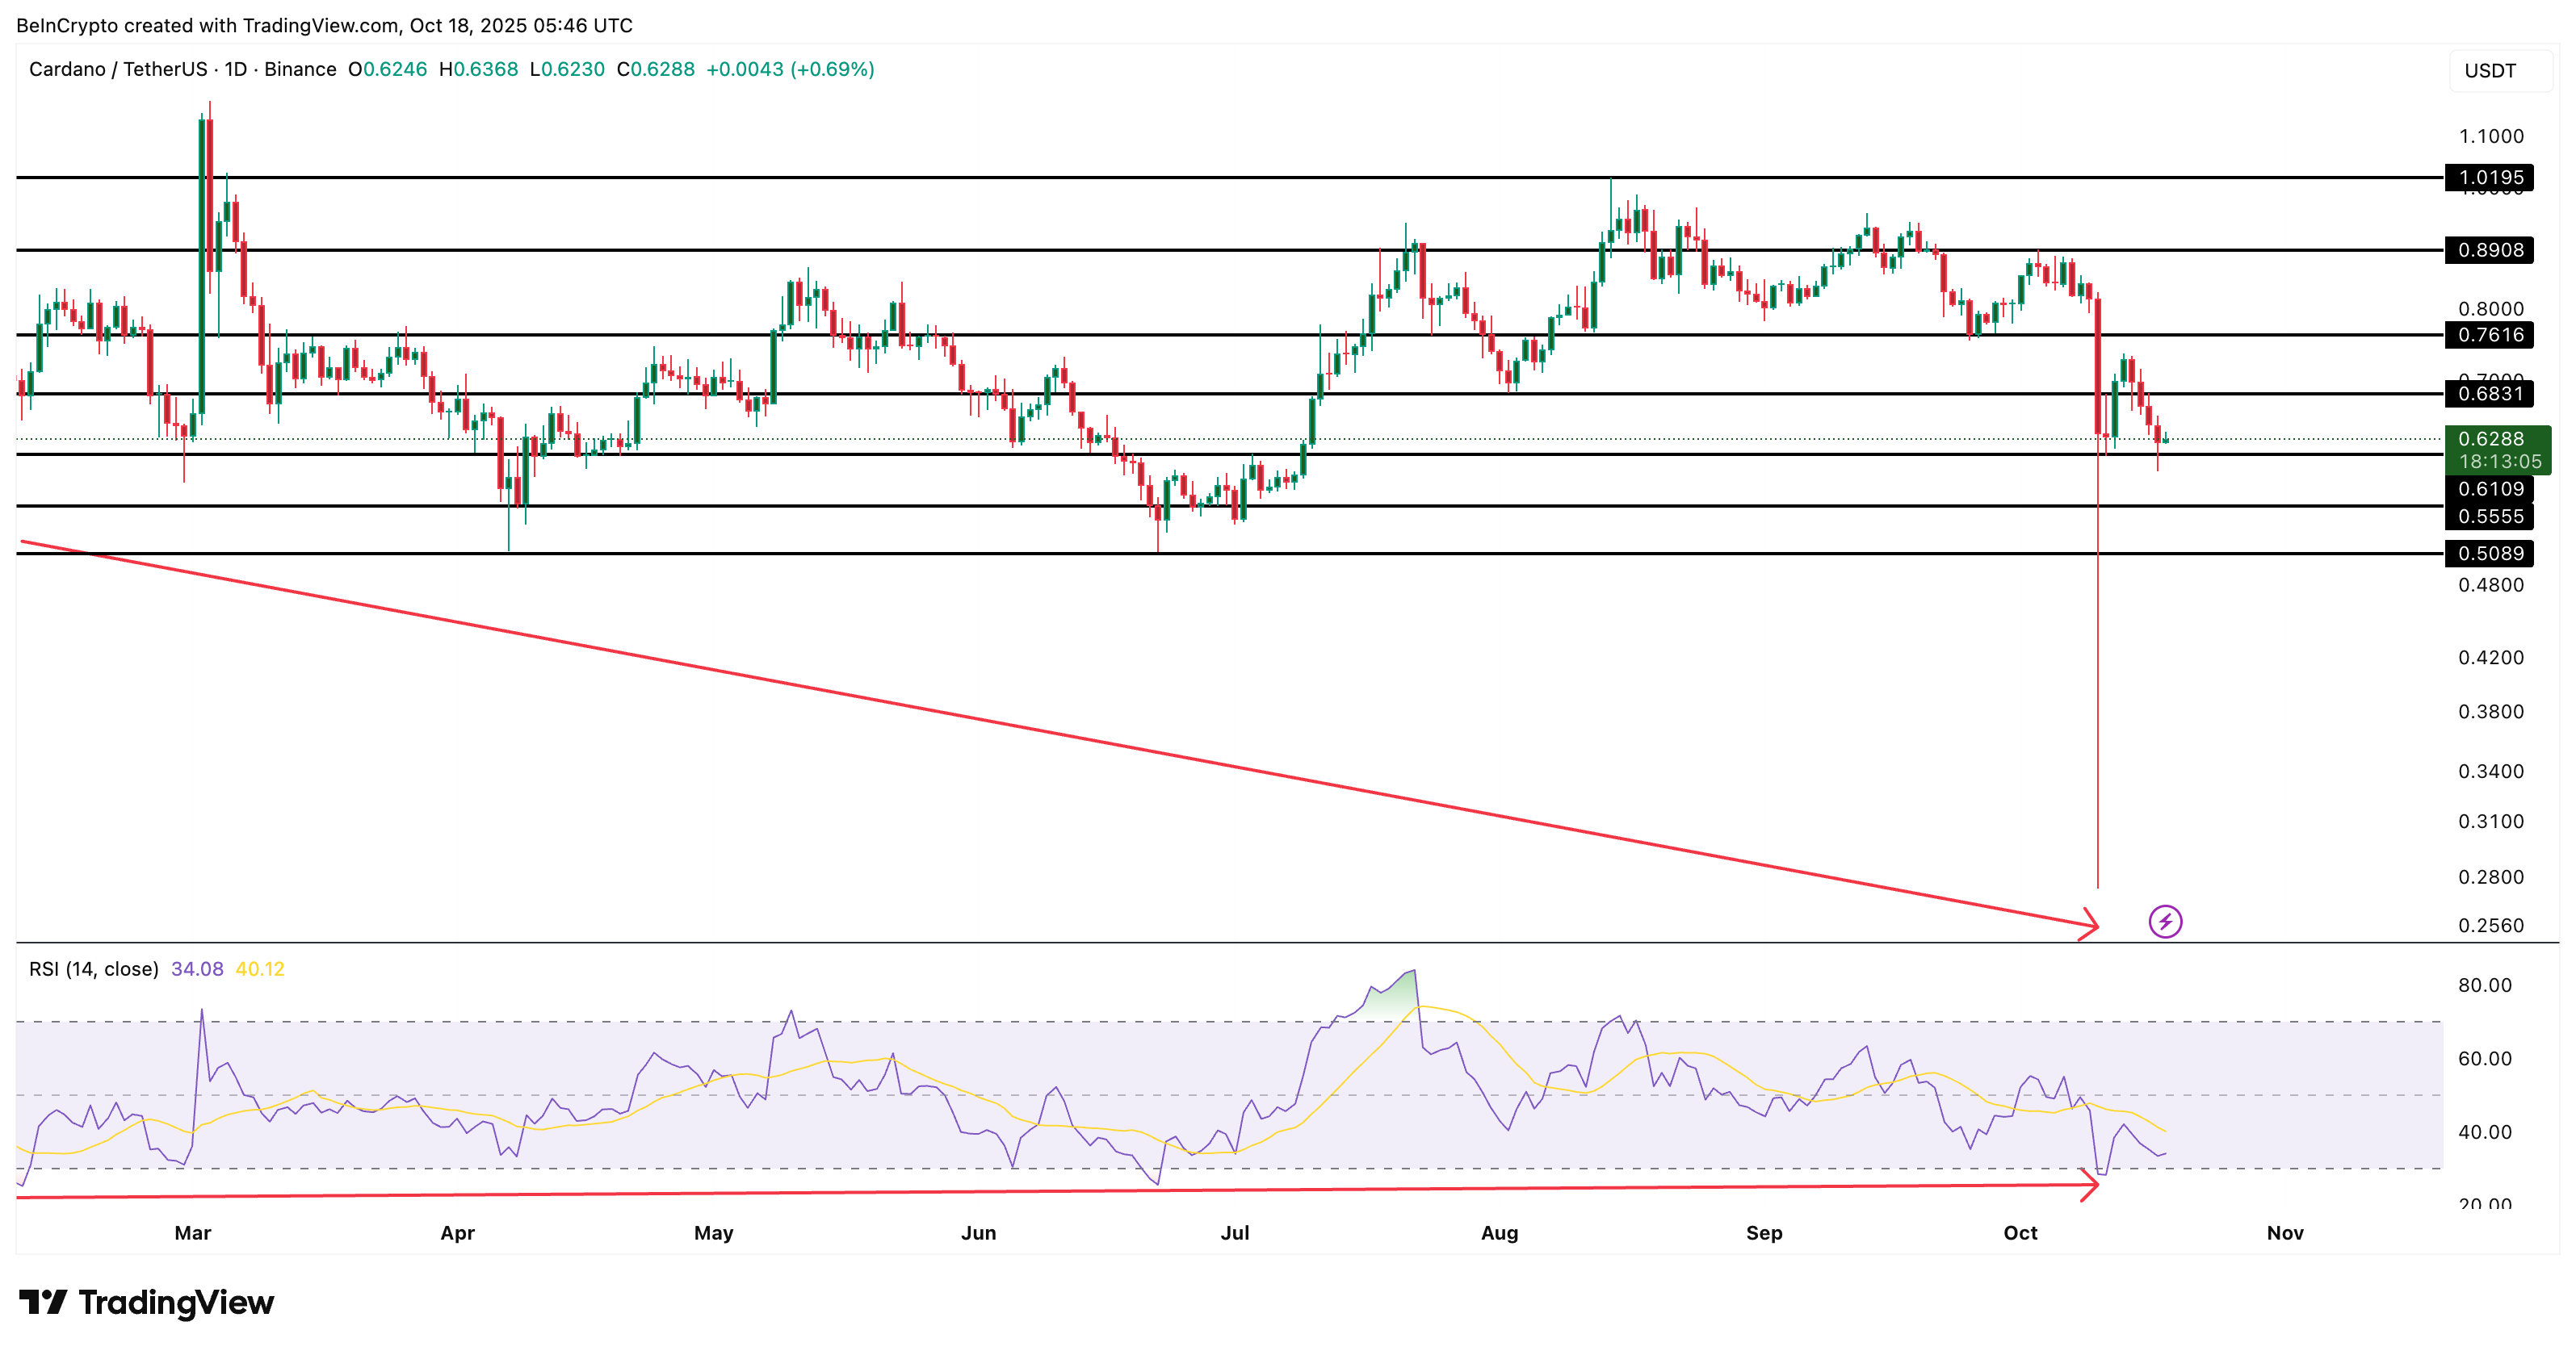Screen dimensions: 2576x1351
Task: Click the Oct label on the time axis
Action: pyautogui.click(x=2024, y=1233)
